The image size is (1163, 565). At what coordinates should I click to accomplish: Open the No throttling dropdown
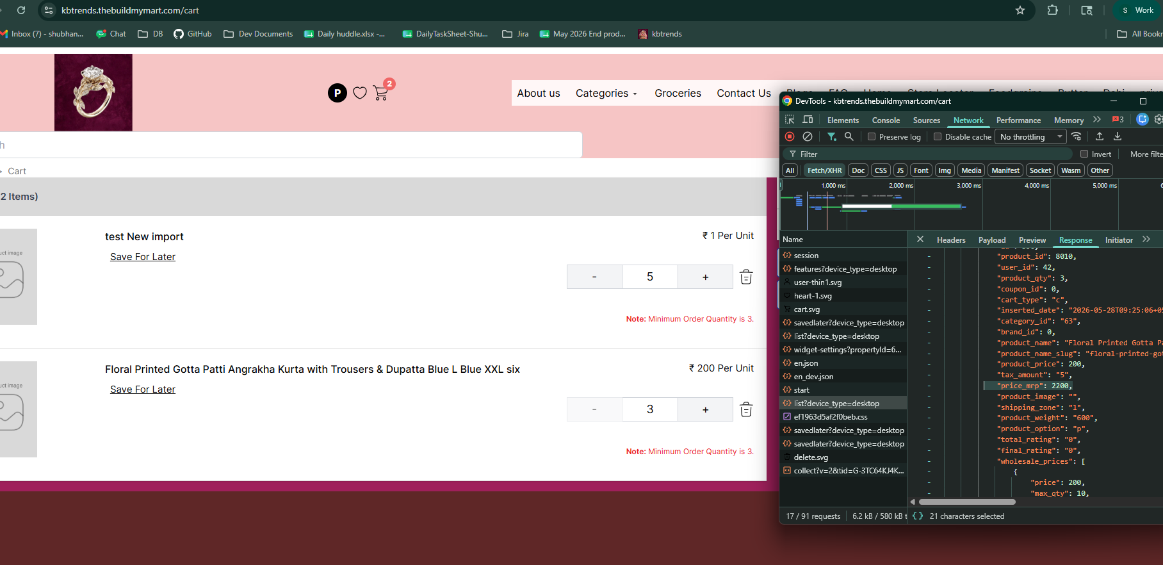click(x=1029, y=136)
